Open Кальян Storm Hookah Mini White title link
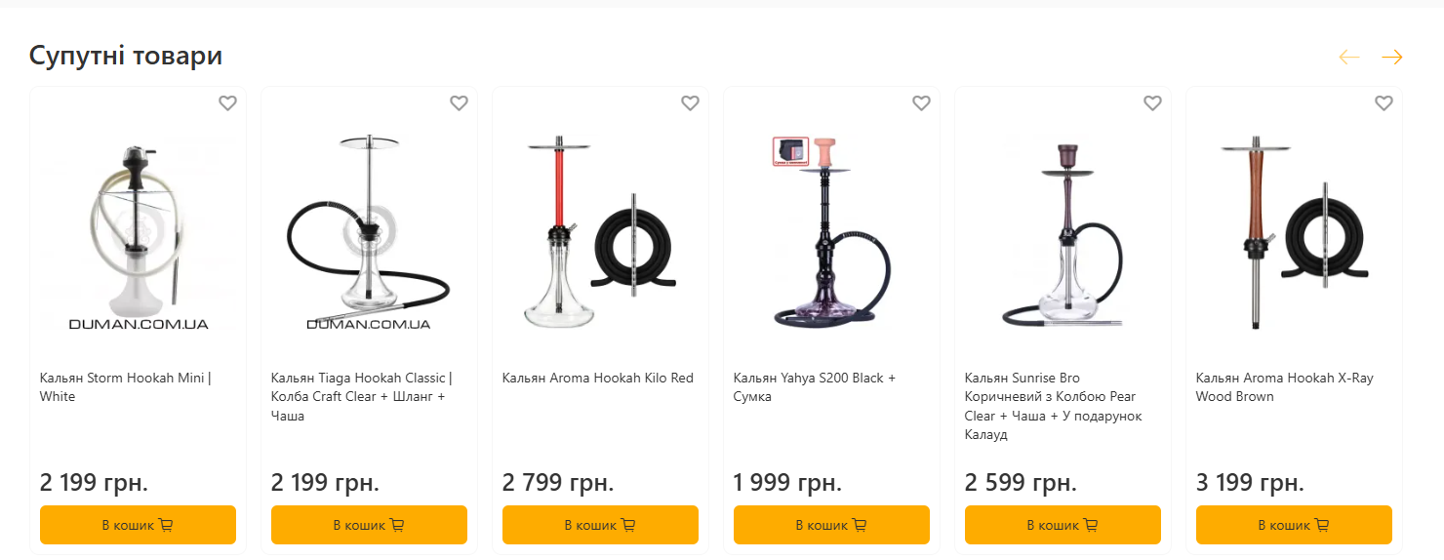The image size is (1444, 560). tap(125, 387)
